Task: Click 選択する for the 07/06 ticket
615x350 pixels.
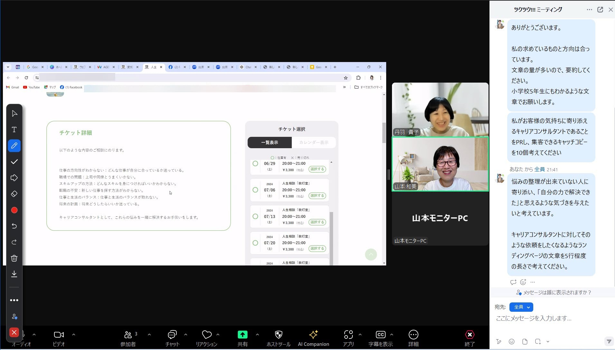Action: [317, 196]
